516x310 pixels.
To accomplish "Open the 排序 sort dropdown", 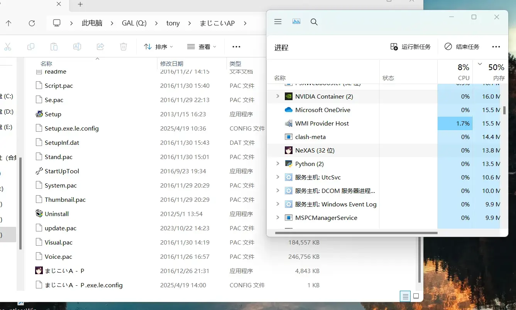I will point(159,47).
